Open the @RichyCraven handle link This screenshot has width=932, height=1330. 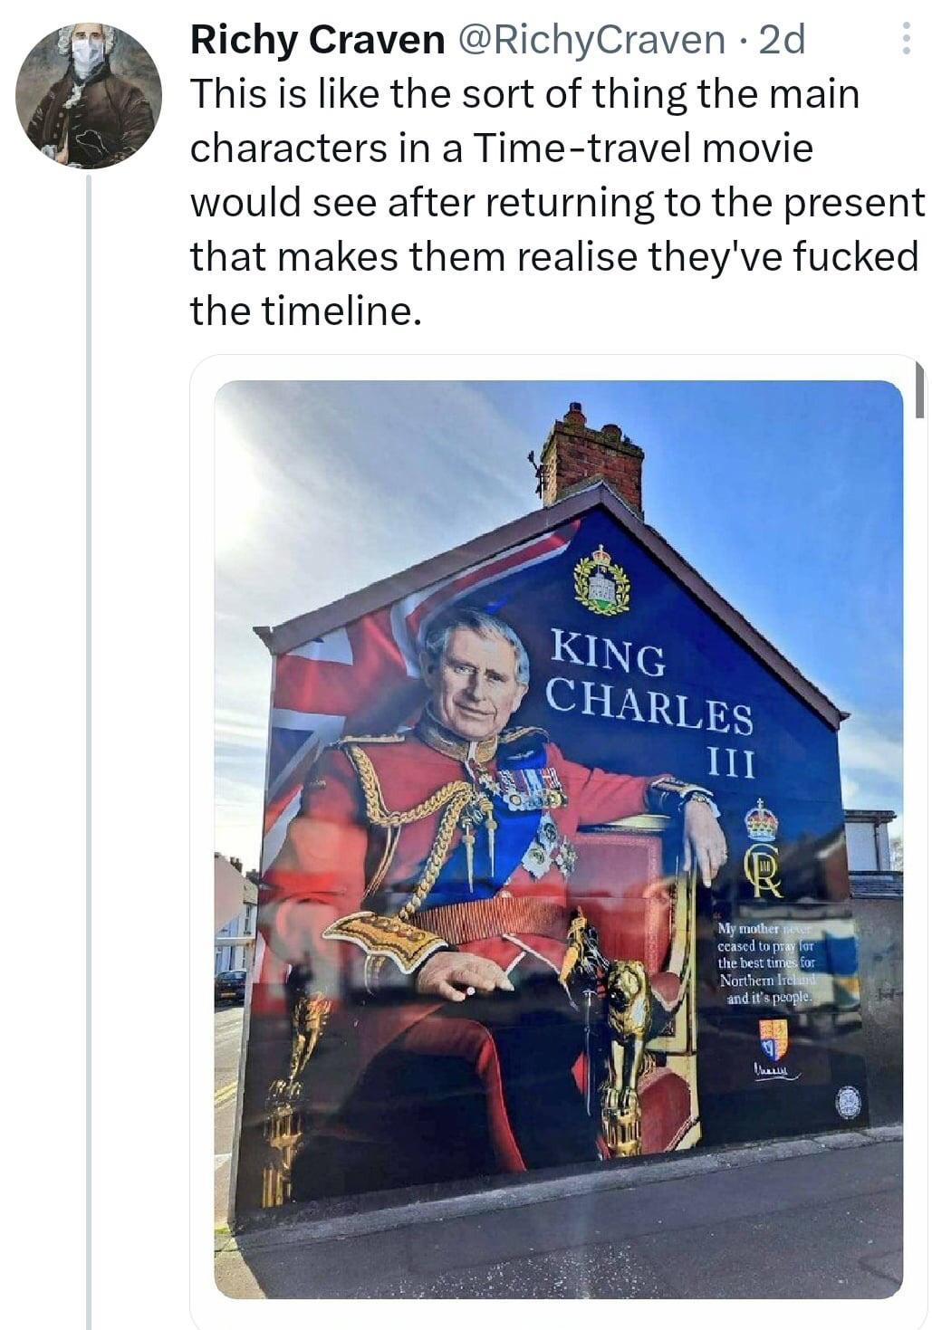pos(593,40)
